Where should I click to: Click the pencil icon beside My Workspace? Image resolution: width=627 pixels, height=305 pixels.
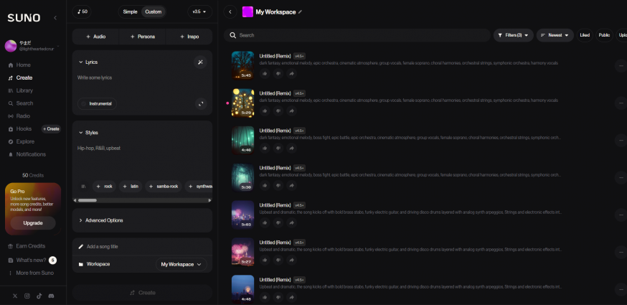(300, 11)
